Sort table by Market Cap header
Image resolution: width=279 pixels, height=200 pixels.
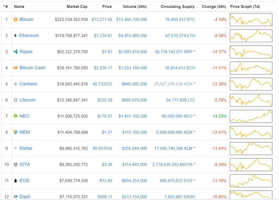[x=77, y=7]
